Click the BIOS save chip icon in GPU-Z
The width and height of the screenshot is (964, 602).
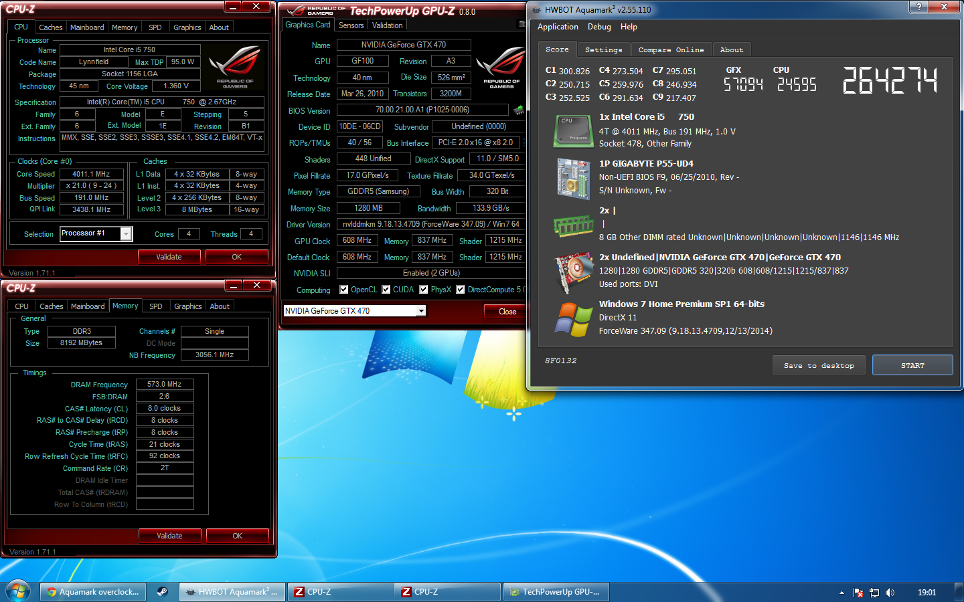point(519,110)
